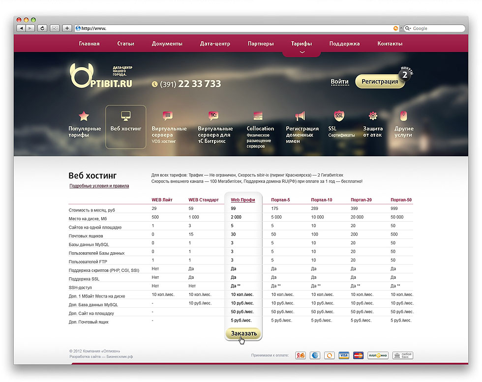Image resolution: width=482 pixels, height=382 pixels.
Task: Click the SSH-доступ row label
Action: pos(80,288)
